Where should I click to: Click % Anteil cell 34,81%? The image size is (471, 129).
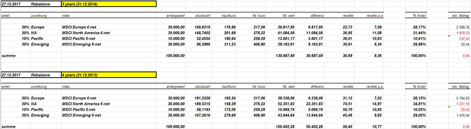pos(419,104)
